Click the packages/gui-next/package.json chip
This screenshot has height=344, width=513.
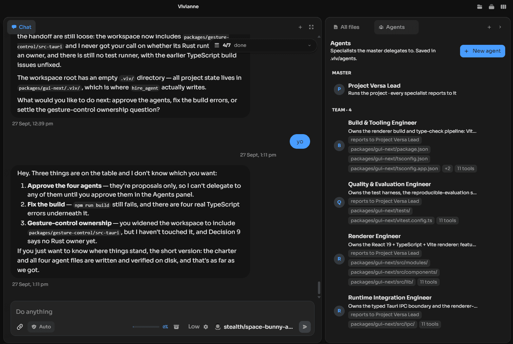[x=389, y=149]
